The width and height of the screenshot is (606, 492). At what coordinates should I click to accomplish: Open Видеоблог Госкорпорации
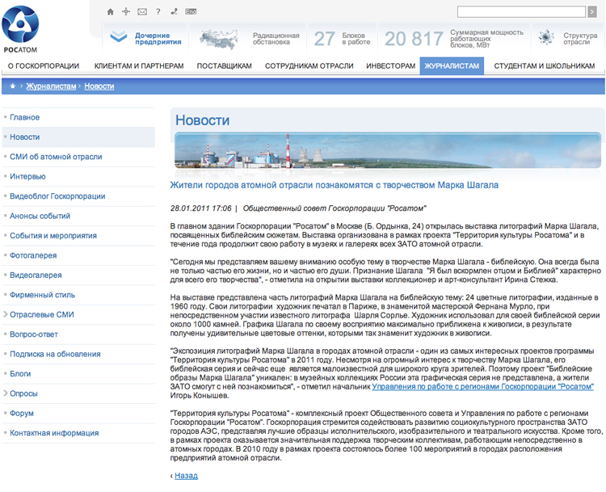(x=57, y=196)
